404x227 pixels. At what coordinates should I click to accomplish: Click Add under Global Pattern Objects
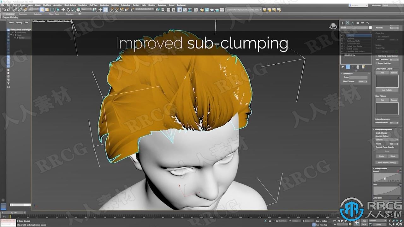click(382, 73)
